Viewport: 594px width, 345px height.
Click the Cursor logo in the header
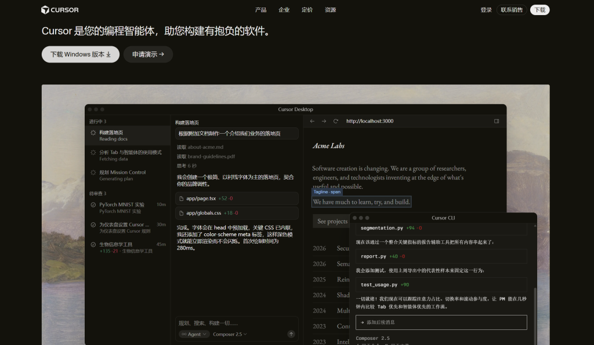60,10
